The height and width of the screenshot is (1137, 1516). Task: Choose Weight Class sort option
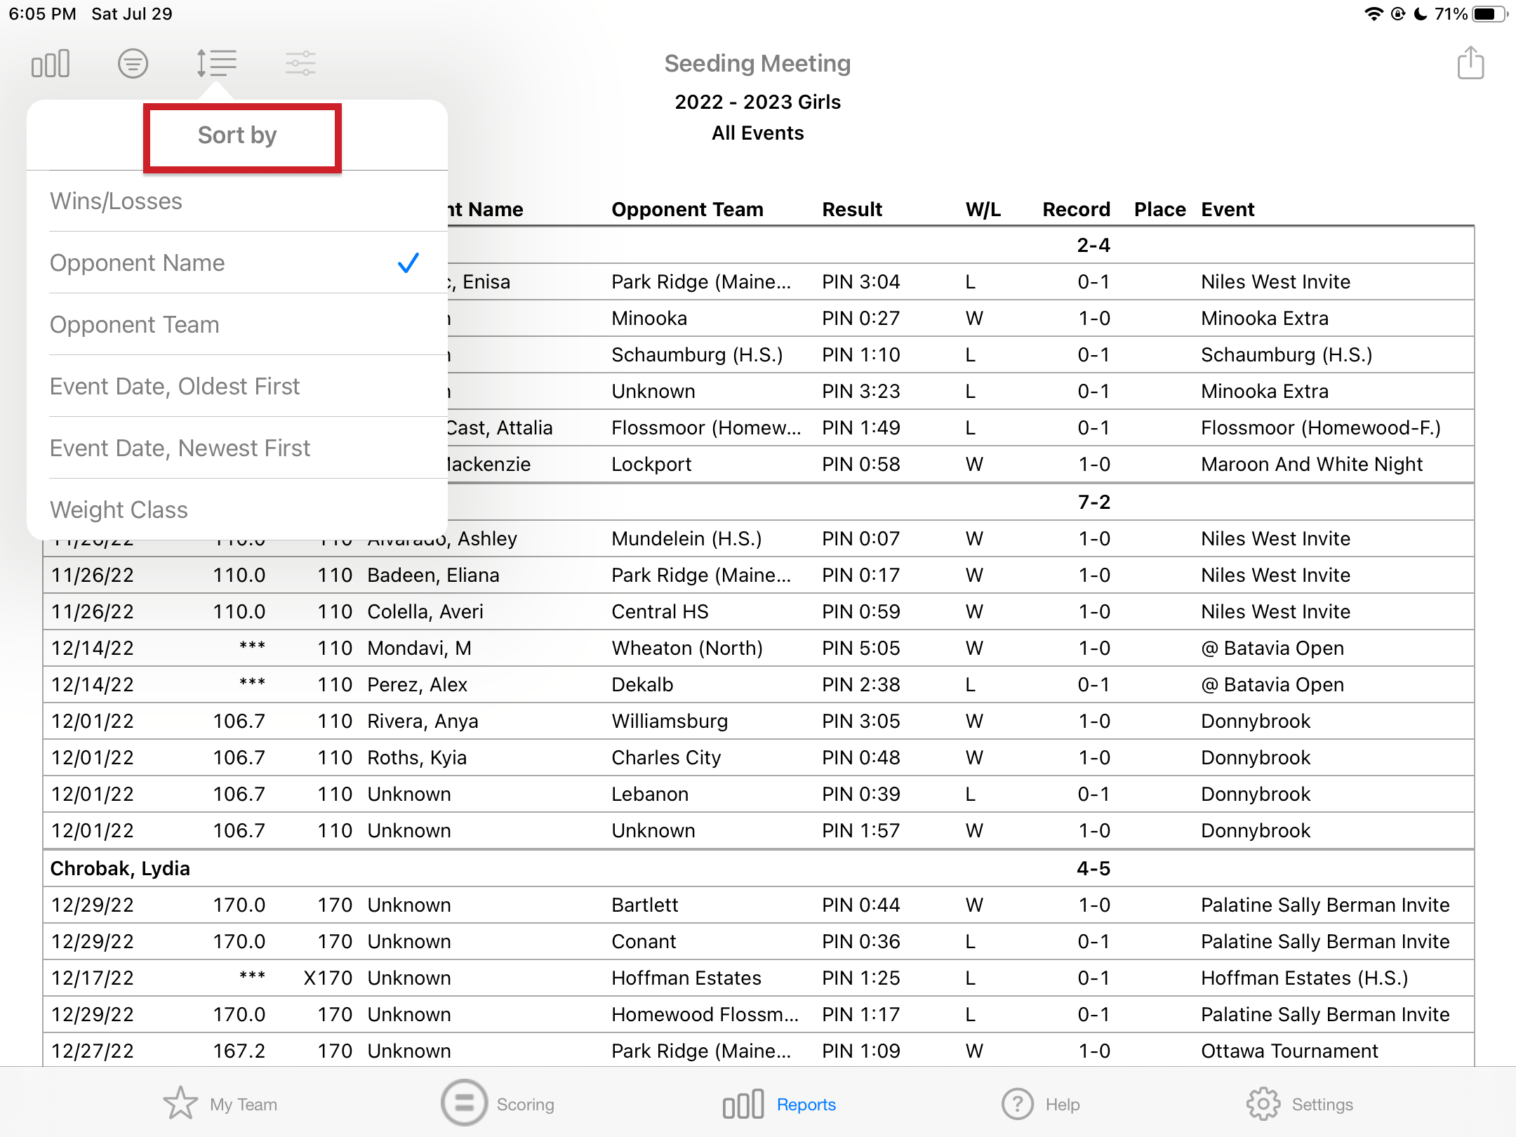point(237,510)
